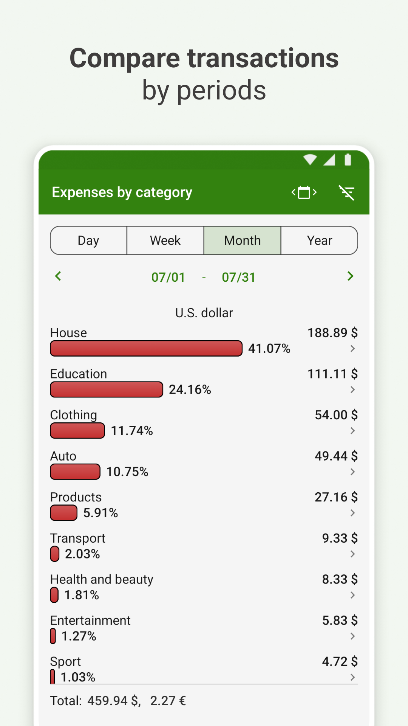Viewport: 408px width, 726px height.
Task: Switch period to Week
Action: pyautogui.click(x=165, y=240)
